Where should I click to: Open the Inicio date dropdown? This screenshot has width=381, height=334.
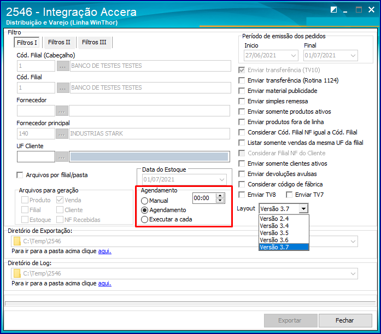pyautogui.click(x=294, y=56)
